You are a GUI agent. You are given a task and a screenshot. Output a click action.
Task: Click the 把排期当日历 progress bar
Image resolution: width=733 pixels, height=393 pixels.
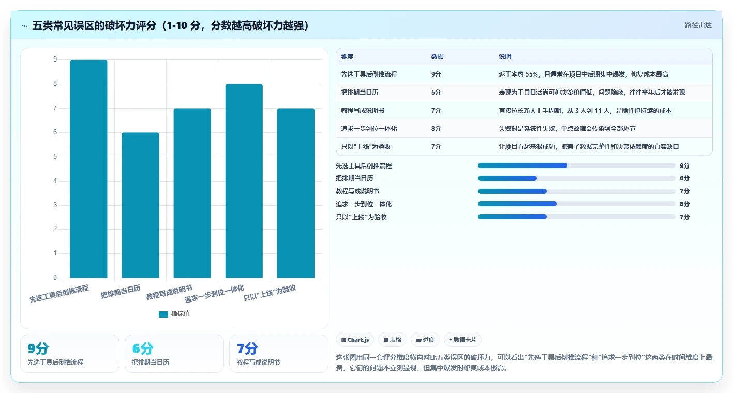[x=577, y=178]
